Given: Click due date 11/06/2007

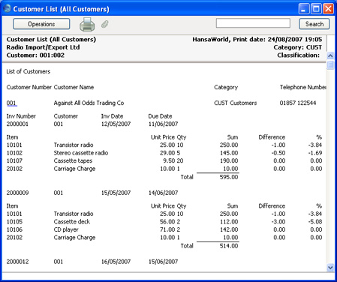Looking at the screenshot, I should [163, 124].
